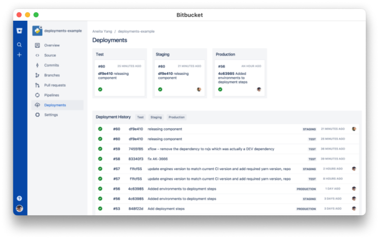Click the green zoom button in title bar
The height and width of the screenshot is (239, 379).
click(36, 15)
